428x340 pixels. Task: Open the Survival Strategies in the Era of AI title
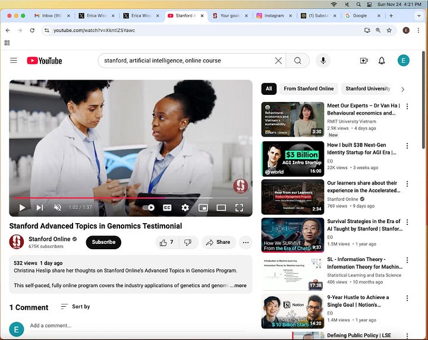pyautogui.click(x=364, y=225)
